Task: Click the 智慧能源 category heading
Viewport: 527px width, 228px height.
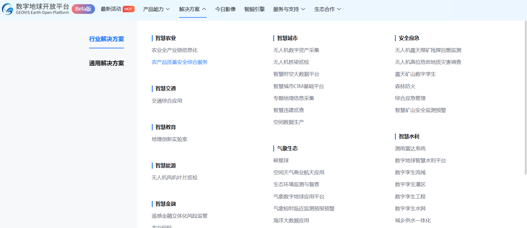Action: click(166, 166)
